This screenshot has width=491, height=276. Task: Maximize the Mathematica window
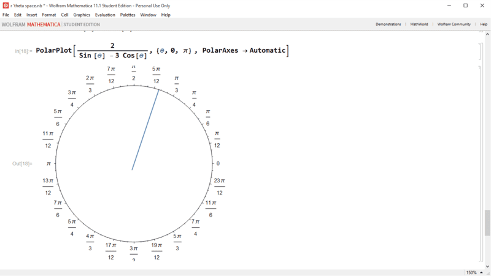coord(466,6)
